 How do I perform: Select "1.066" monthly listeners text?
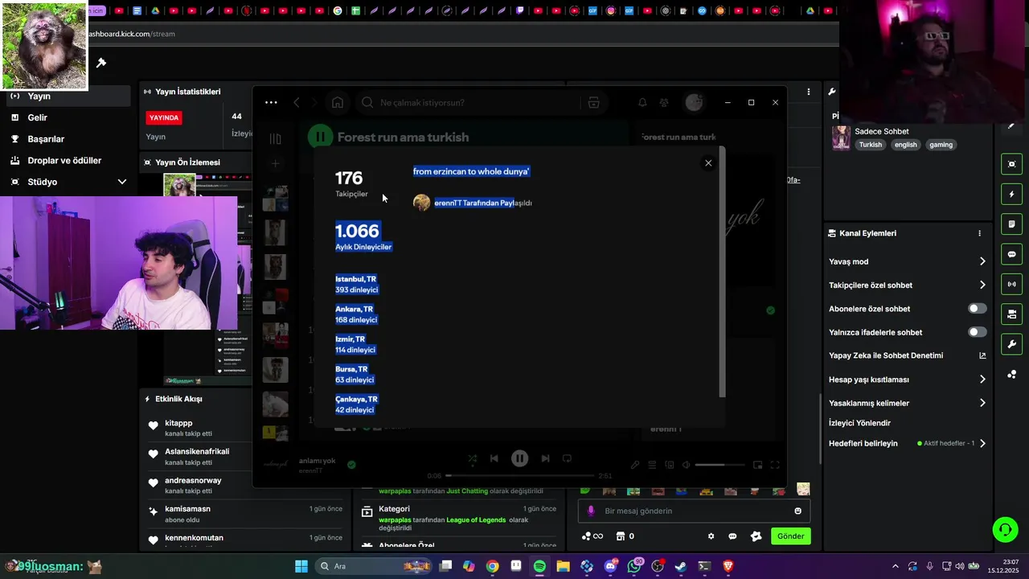coord(357,232)
